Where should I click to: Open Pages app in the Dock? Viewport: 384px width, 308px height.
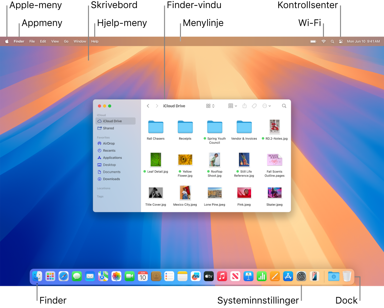(275, 276)
